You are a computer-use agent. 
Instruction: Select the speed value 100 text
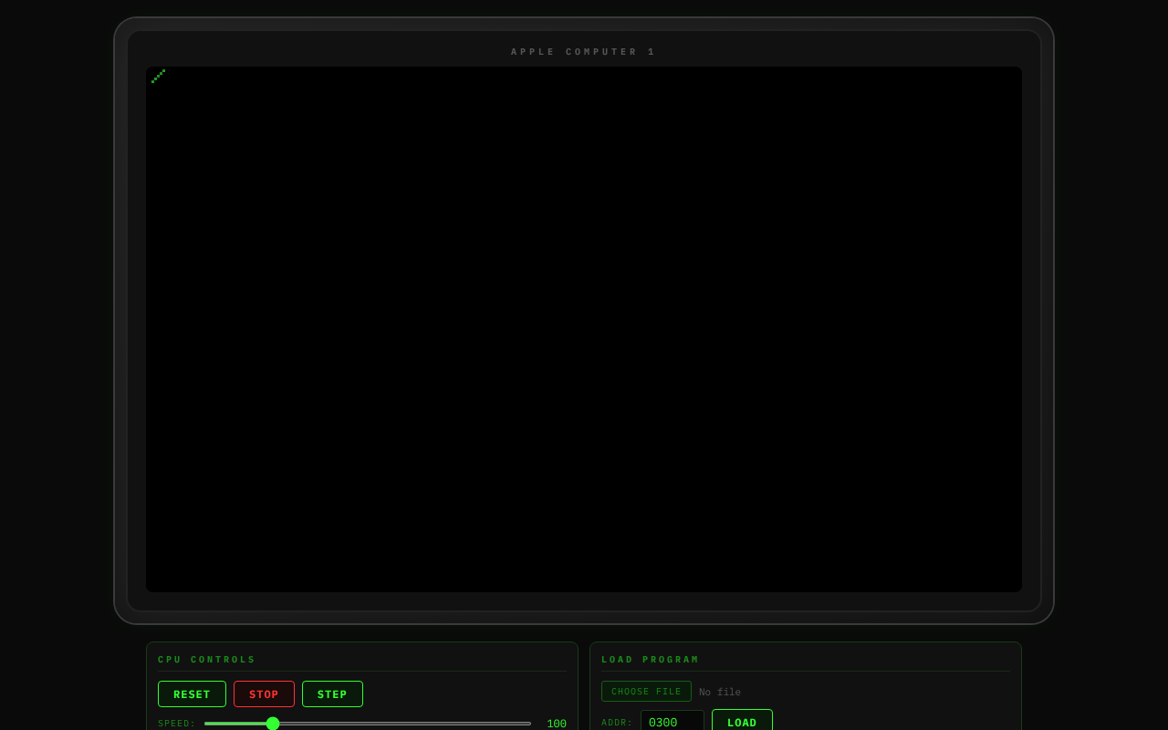557,724
